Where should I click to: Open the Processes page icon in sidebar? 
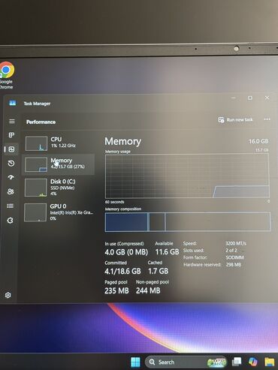[x=11, y=135]
